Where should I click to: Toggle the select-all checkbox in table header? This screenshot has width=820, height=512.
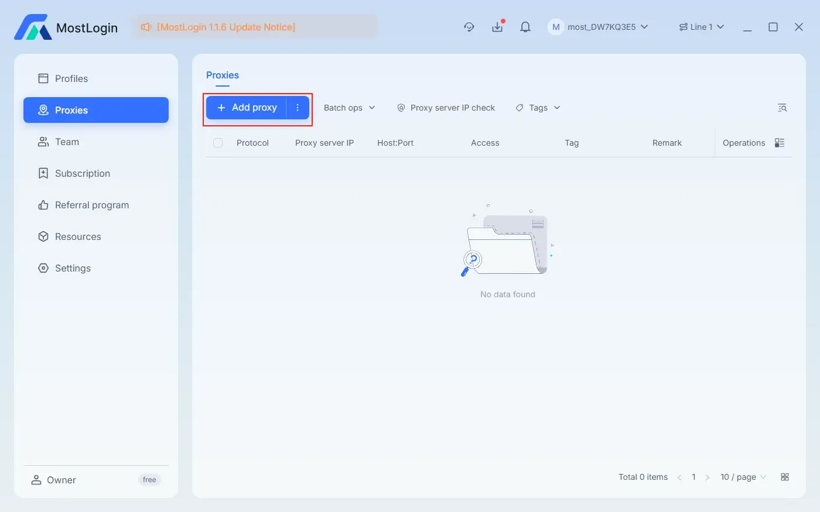click(218, 143)
